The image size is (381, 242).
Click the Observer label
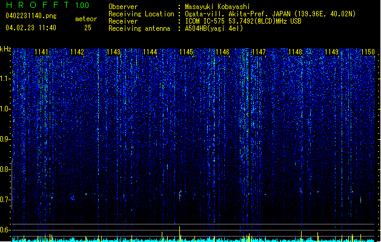pos(123,7)
